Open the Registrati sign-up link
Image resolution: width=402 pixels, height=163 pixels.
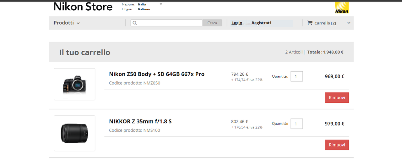click(261, 23)
